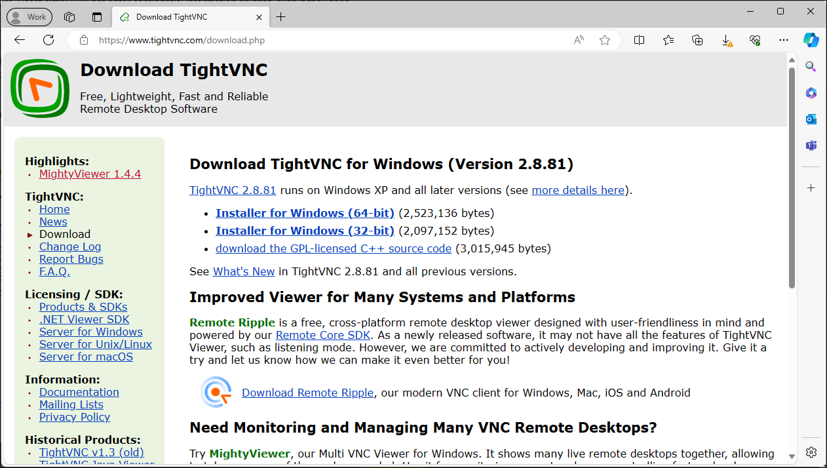Open sidebar settings gear icon
The width and height of the screenshot is (827, 468).
811,452
